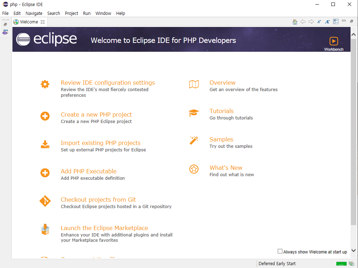Click the magic wand Samples icon
This screenshot has width=358, height=268.
(x=194, y=140)
